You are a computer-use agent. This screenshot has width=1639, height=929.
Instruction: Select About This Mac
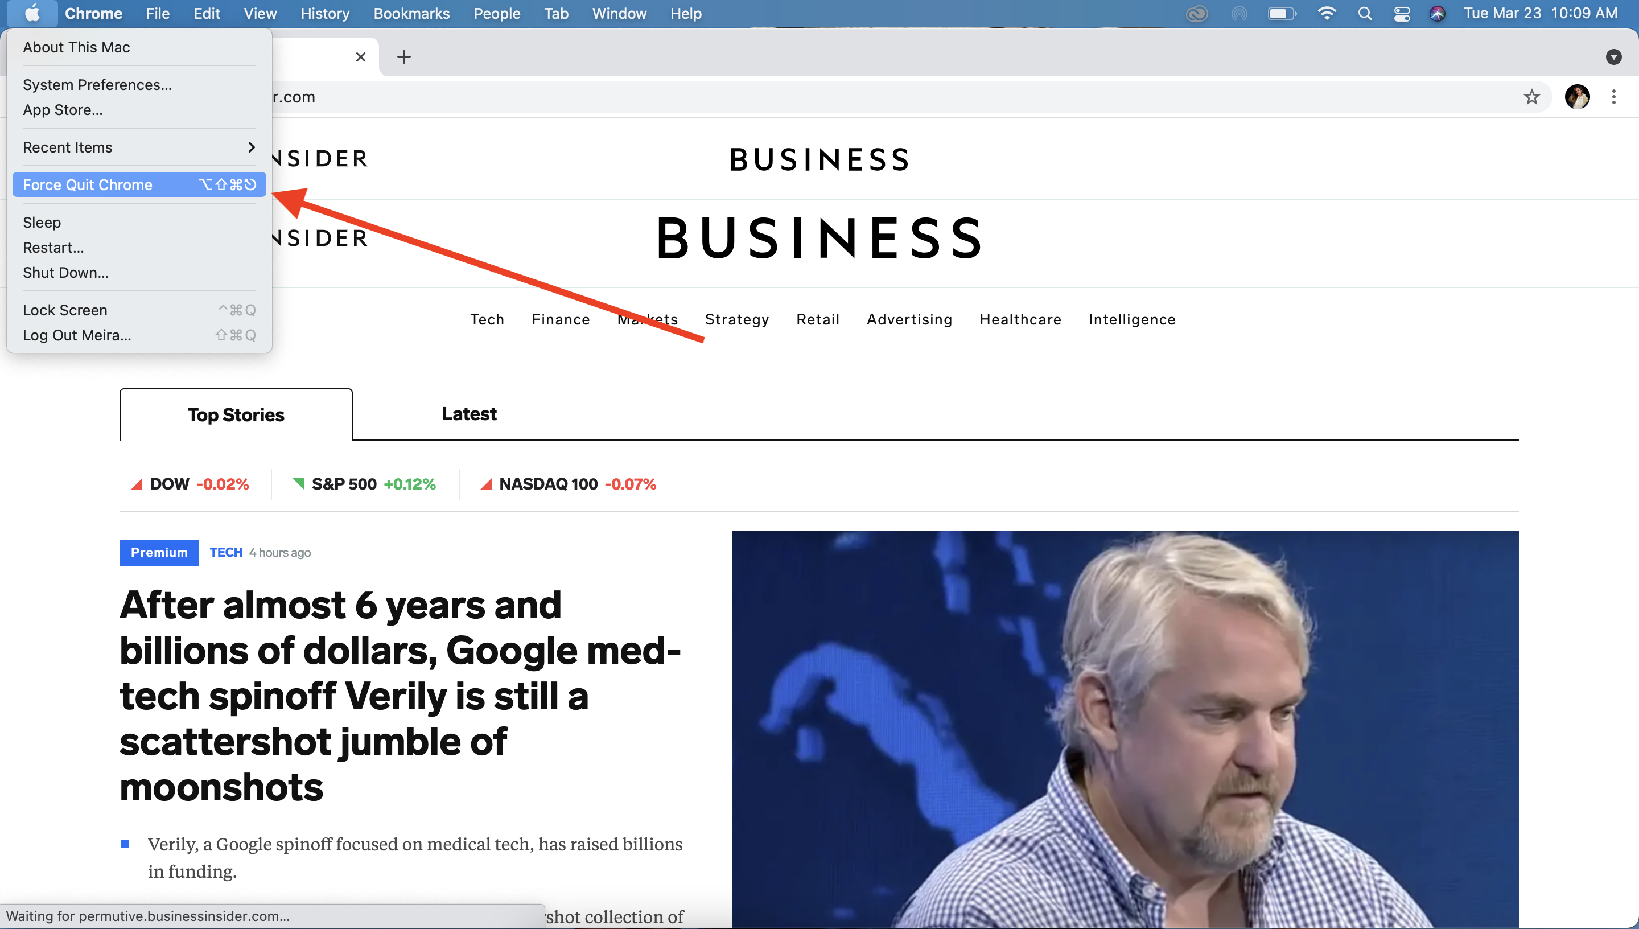(x=139, y=47)
